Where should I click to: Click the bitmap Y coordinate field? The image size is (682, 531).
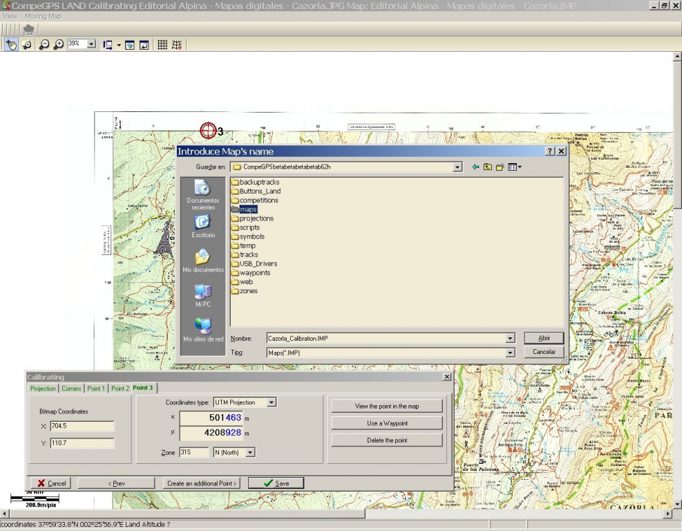82,443
